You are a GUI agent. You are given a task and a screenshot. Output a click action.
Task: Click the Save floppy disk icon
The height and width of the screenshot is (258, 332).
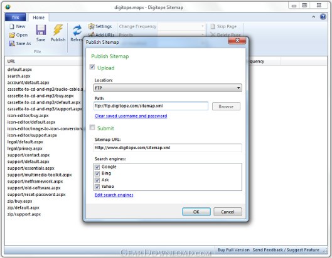41,30
